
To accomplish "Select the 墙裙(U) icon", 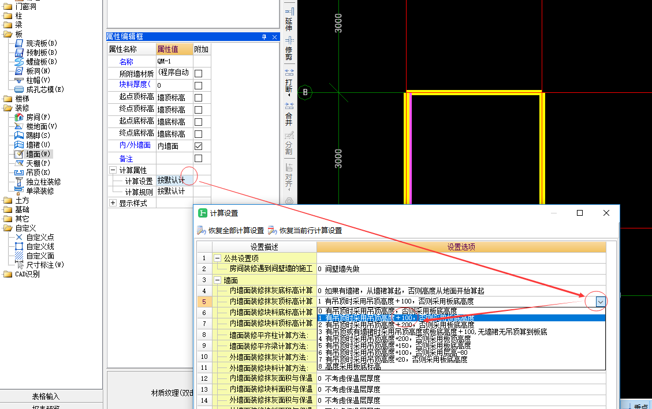I will (19, 144).
